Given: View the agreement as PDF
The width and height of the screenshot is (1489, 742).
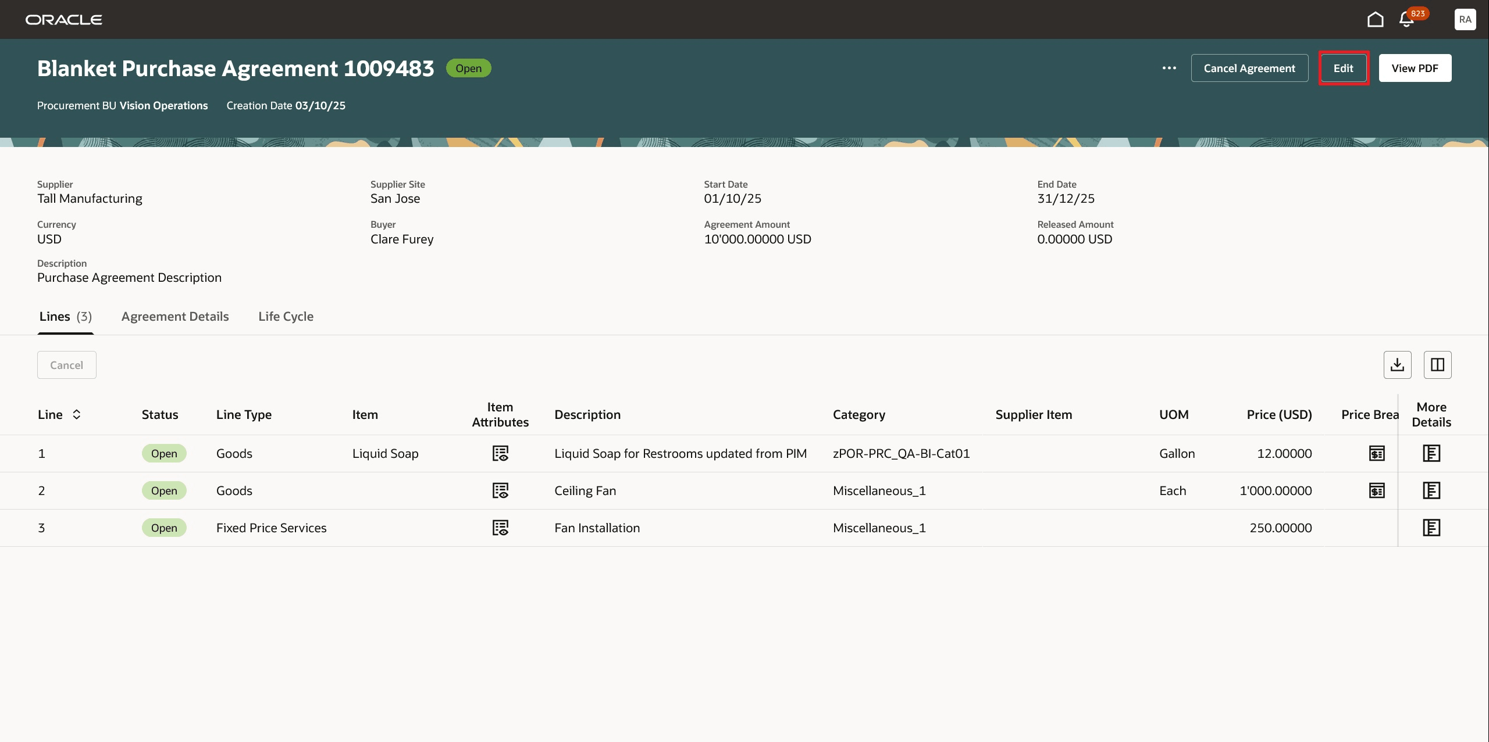Looking at the screenshot, I should (x=1415, y=68).
